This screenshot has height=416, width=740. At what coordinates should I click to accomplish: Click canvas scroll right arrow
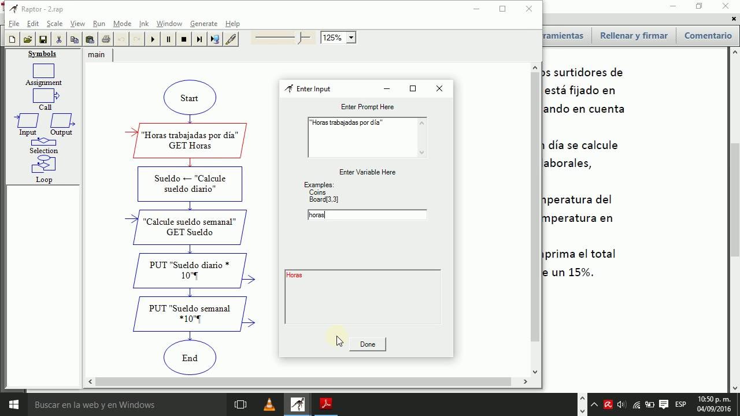click(x=525, y=381)
